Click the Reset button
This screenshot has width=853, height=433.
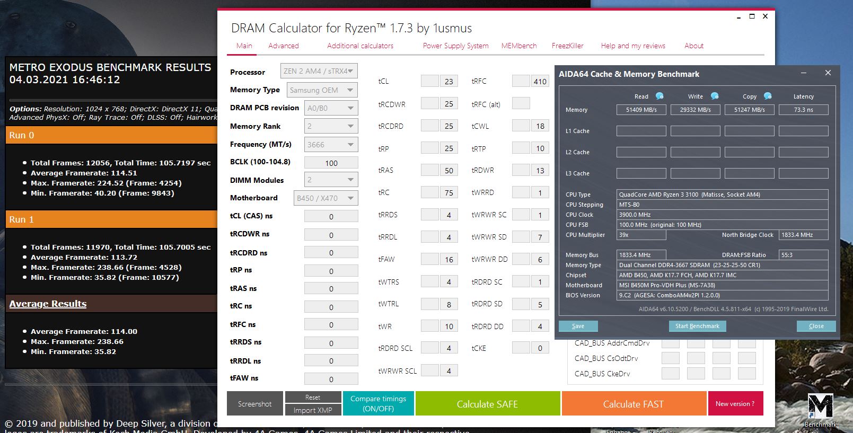[313, 397]
